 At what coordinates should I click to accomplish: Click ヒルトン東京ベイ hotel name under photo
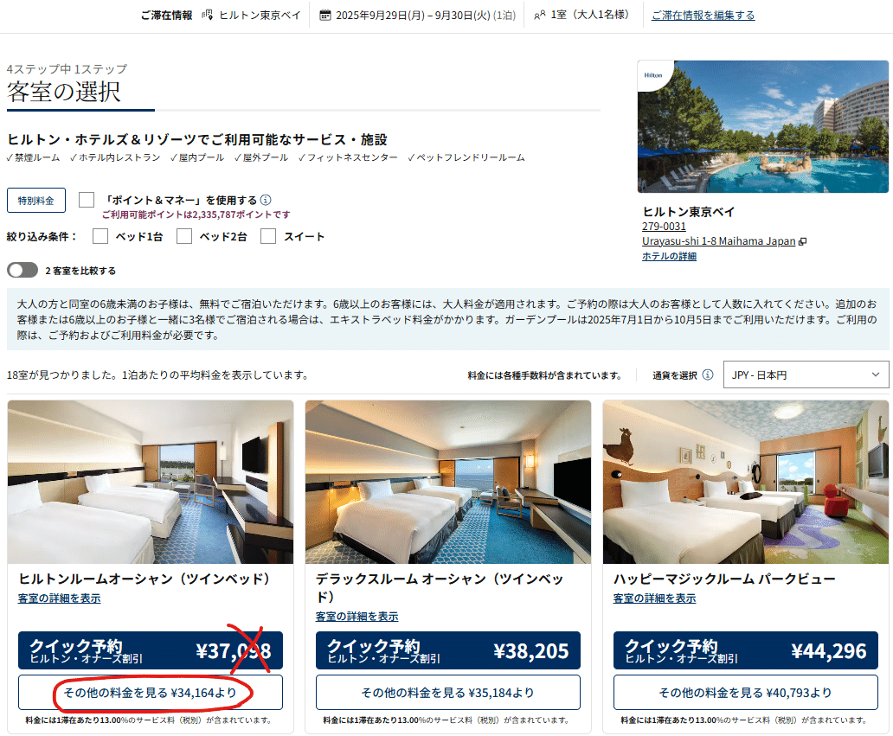(689, 212)
